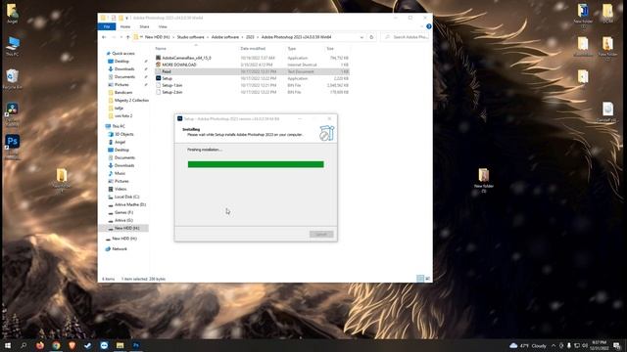Viewport: 627px width, 352px height.
Task: Click the Back arrow in File Explorer
Action: point(104,37)
